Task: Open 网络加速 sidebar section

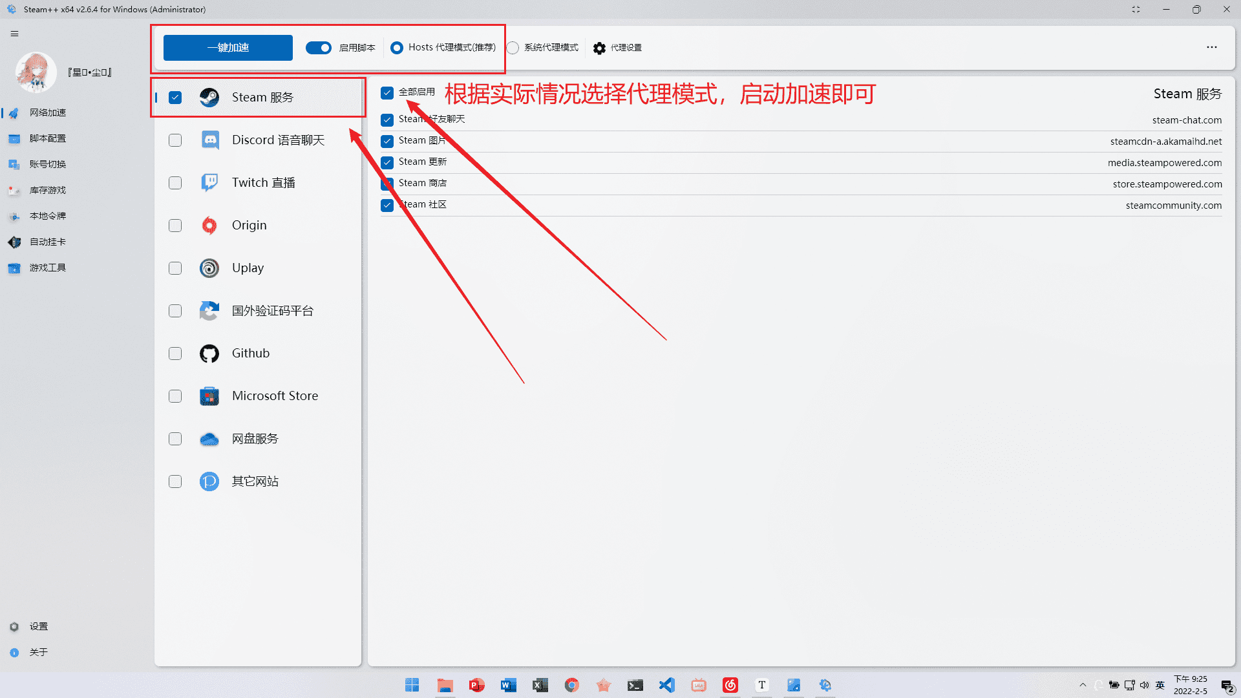Action: point(48,112)
